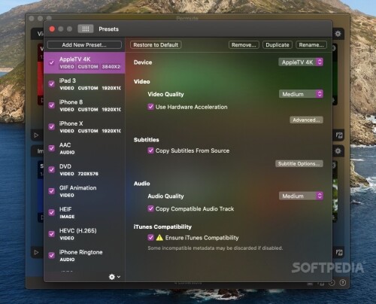The width and height of the screenshot is (376, 304).
Task: Toggle the DVD preset checkbox
Action: [52, 169]
